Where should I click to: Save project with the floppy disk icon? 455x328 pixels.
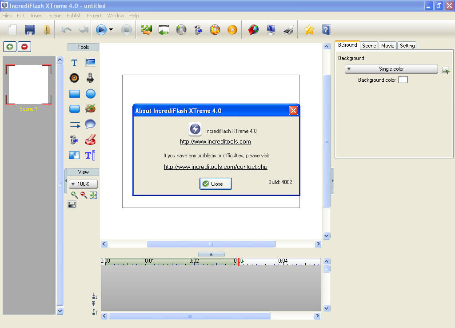click(x=30, y=30)
